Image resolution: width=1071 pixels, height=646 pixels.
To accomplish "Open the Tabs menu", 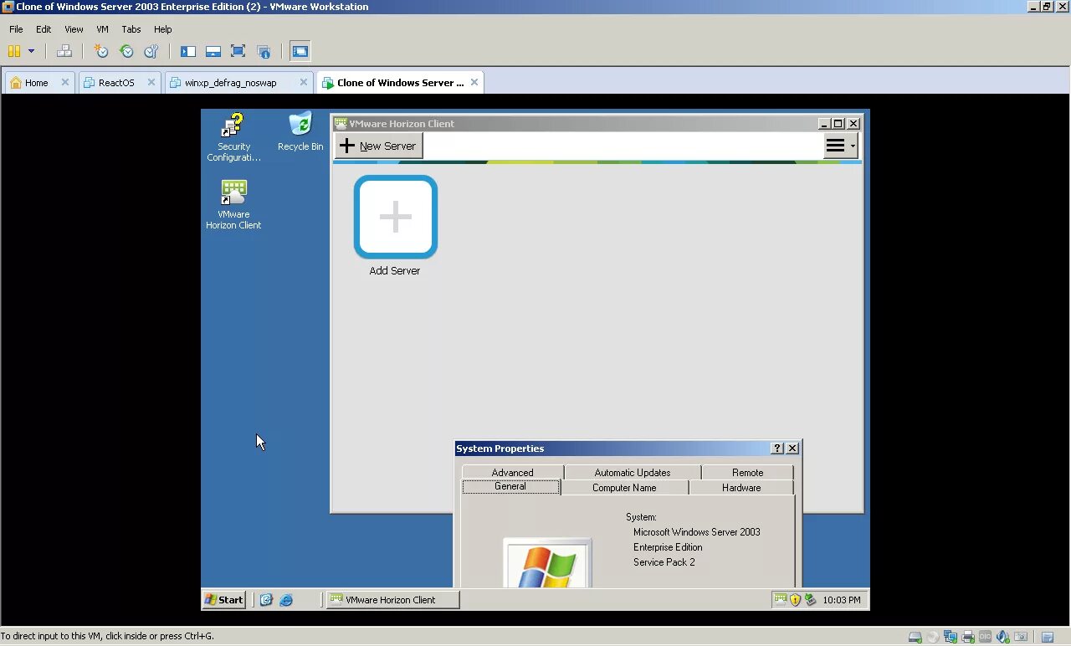I will pyautogui.click(x=131, y=29).
